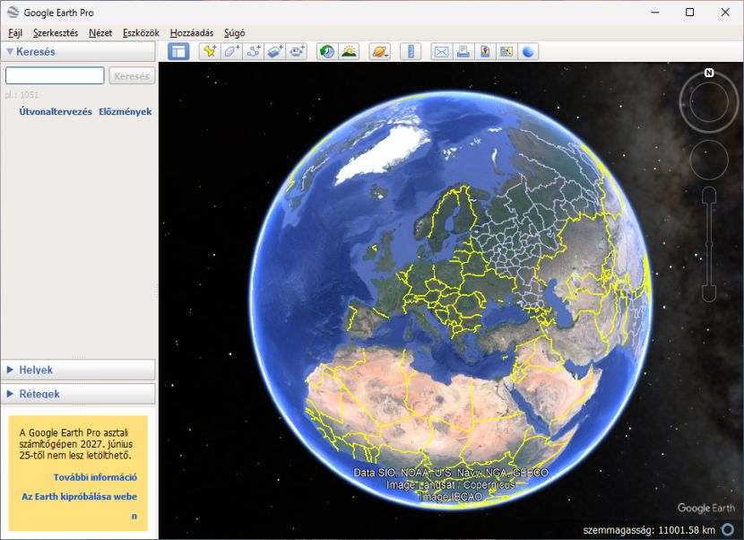This screenshot has width=744, height=540.
Task: Follow the További információ link
Action: (x=95, y=477)
